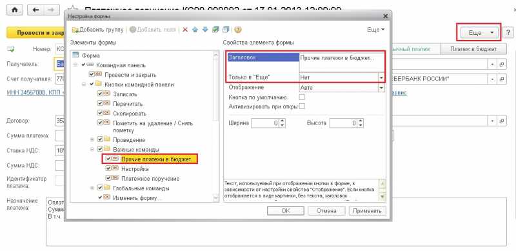Go forward with the right arrow button
The width and height of the screenshot is (516, 251).
coord(51,10)
